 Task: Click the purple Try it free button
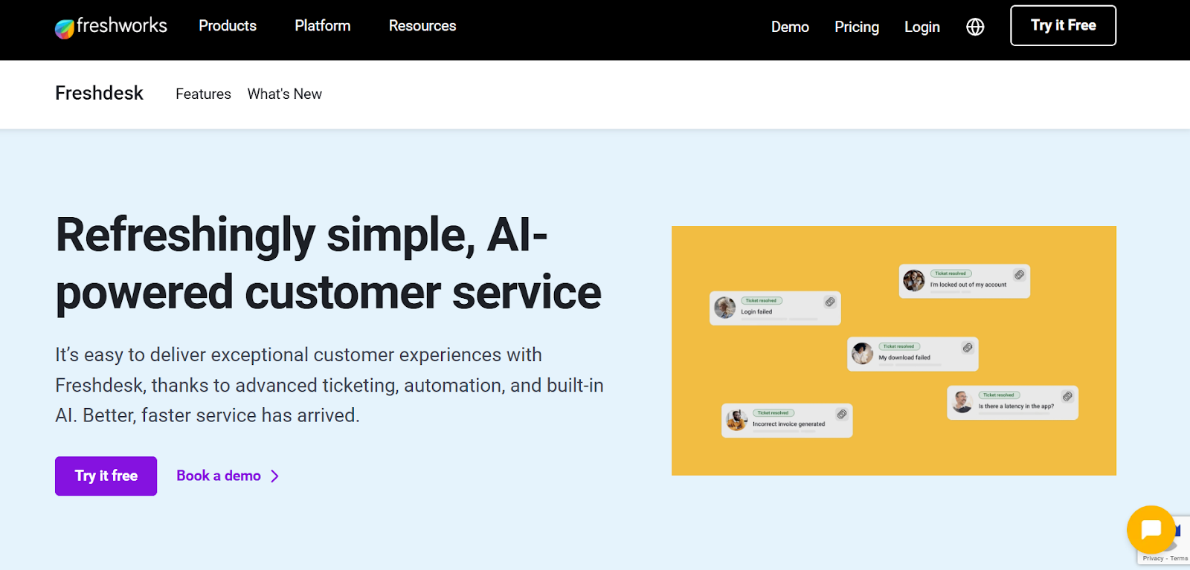[x=106, y=476]
